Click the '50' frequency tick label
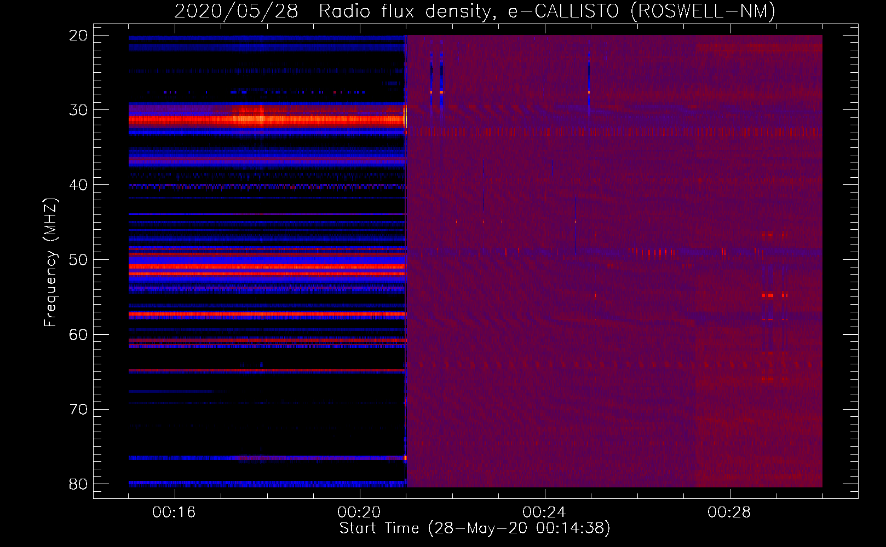This screenshot has width=886, height=547. click(x=78, y=260)
